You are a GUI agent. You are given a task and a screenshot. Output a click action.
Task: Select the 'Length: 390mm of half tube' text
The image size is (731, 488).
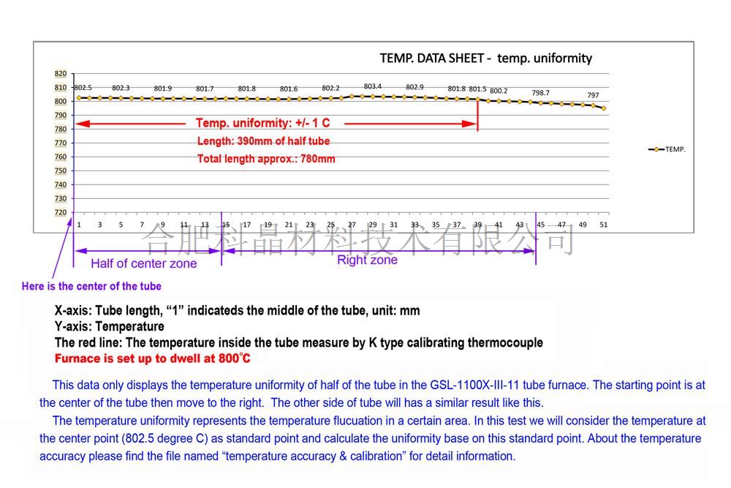(263, 141)
